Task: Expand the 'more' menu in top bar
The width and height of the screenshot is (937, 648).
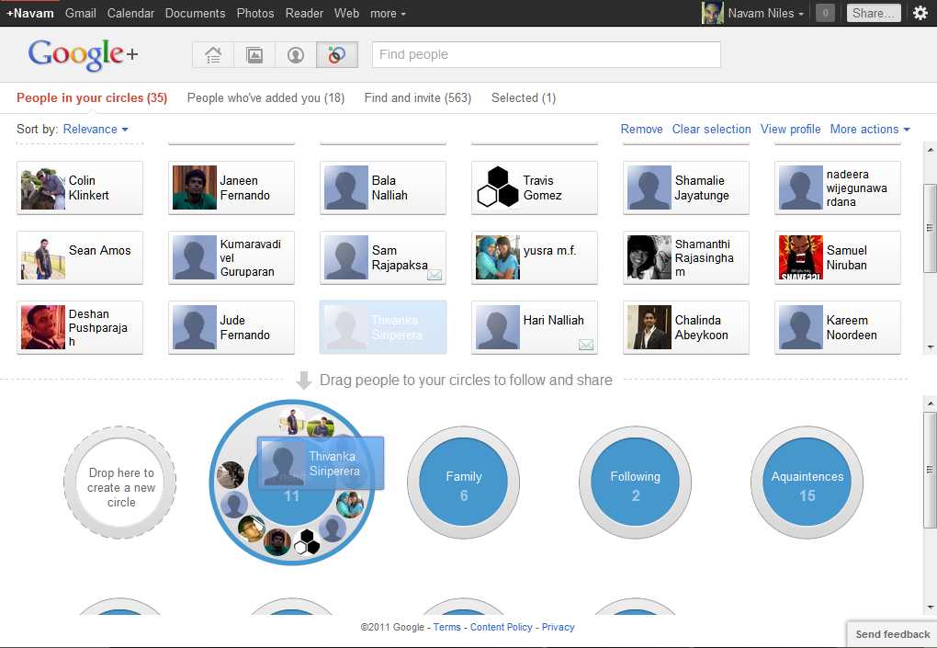Action: [388, 14]
